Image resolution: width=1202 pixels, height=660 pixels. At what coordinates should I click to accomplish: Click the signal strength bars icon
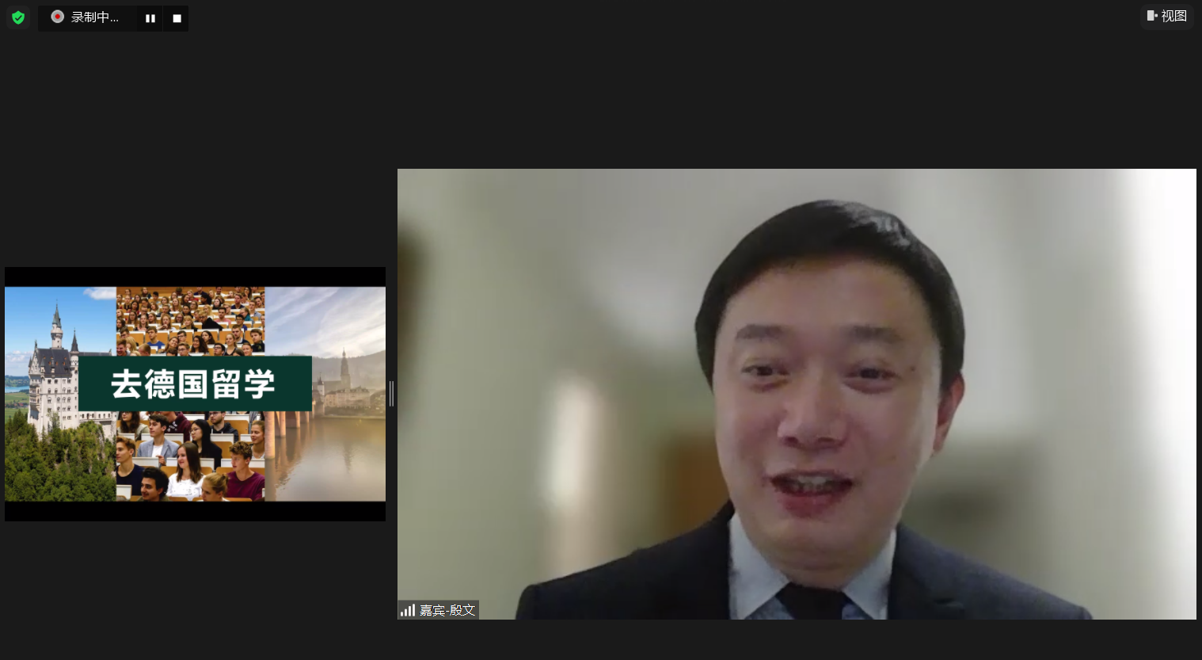point(408,610)
